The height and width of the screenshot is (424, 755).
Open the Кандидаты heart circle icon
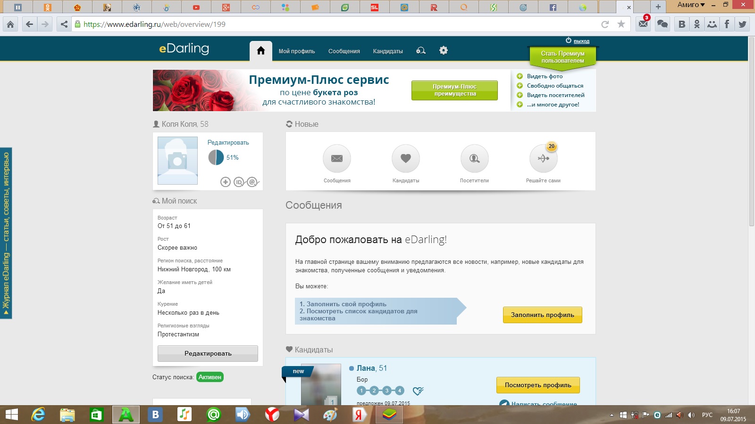point(405,158)
